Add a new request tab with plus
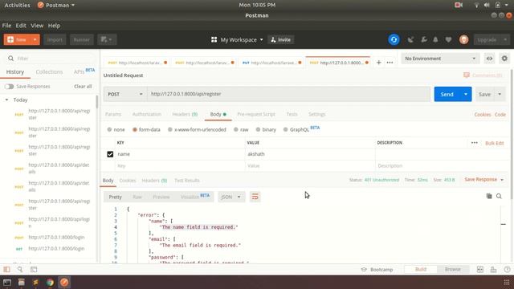 point(378,63)
